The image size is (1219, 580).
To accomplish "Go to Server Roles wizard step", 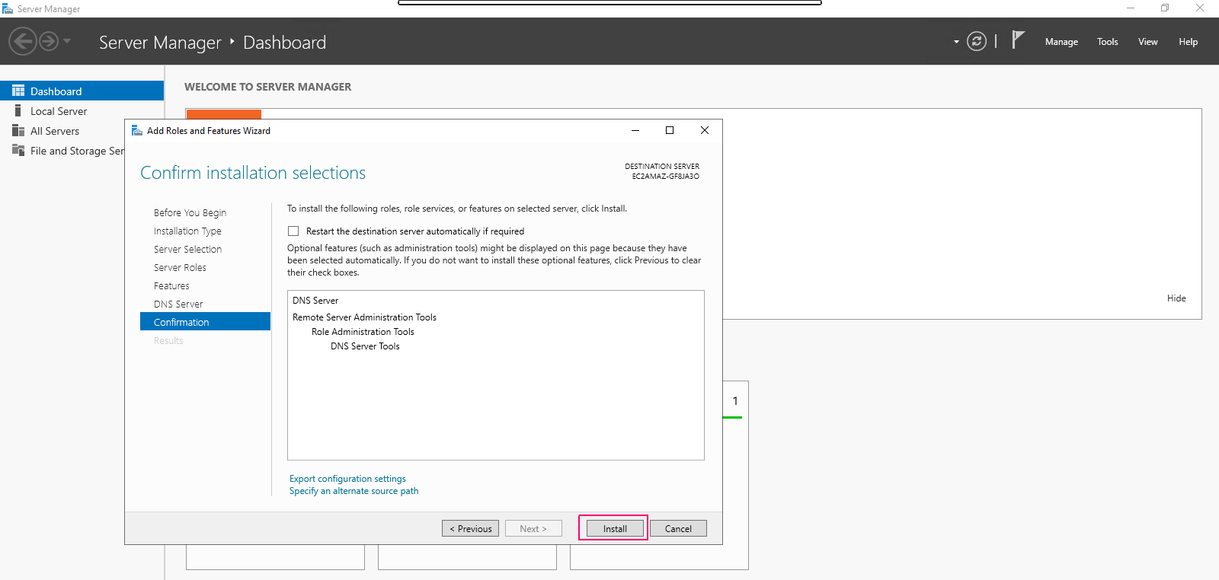I will point(180,267).
